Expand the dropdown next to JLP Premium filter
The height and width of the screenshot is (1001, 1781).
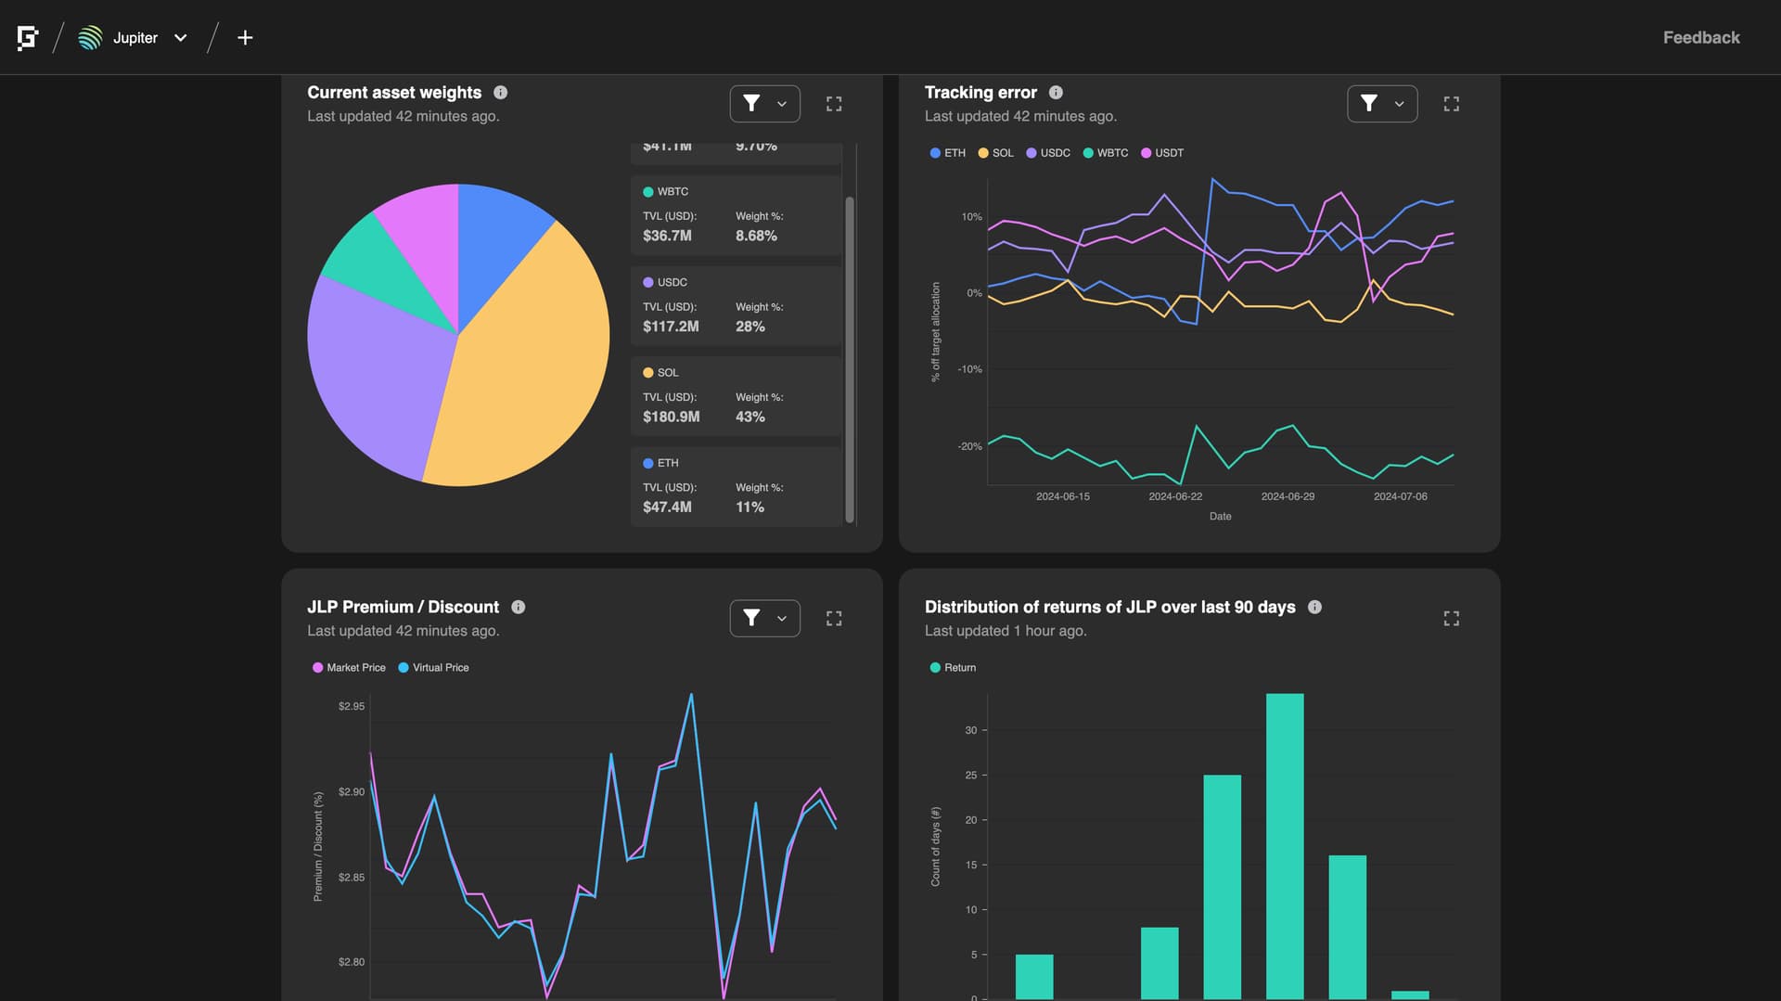pyautogui.click(x=781, y=618)
